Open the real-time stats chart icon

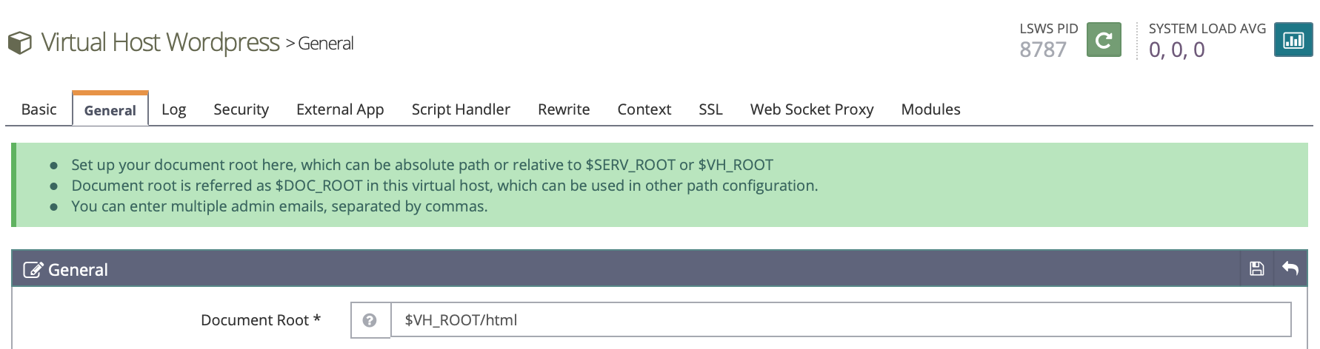(1293, 40)
